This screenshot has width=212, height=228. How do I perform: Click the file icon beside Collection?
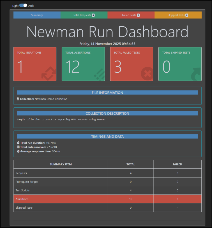(x=18, y=99)
